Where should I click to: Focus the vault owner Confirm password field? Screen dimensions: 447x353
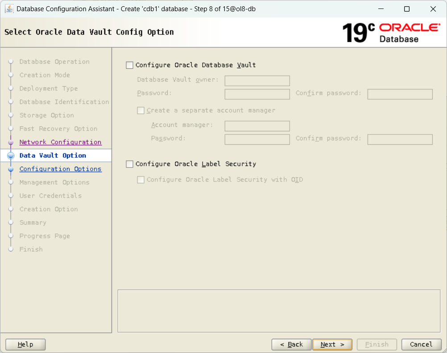click(x=400, y=94)
